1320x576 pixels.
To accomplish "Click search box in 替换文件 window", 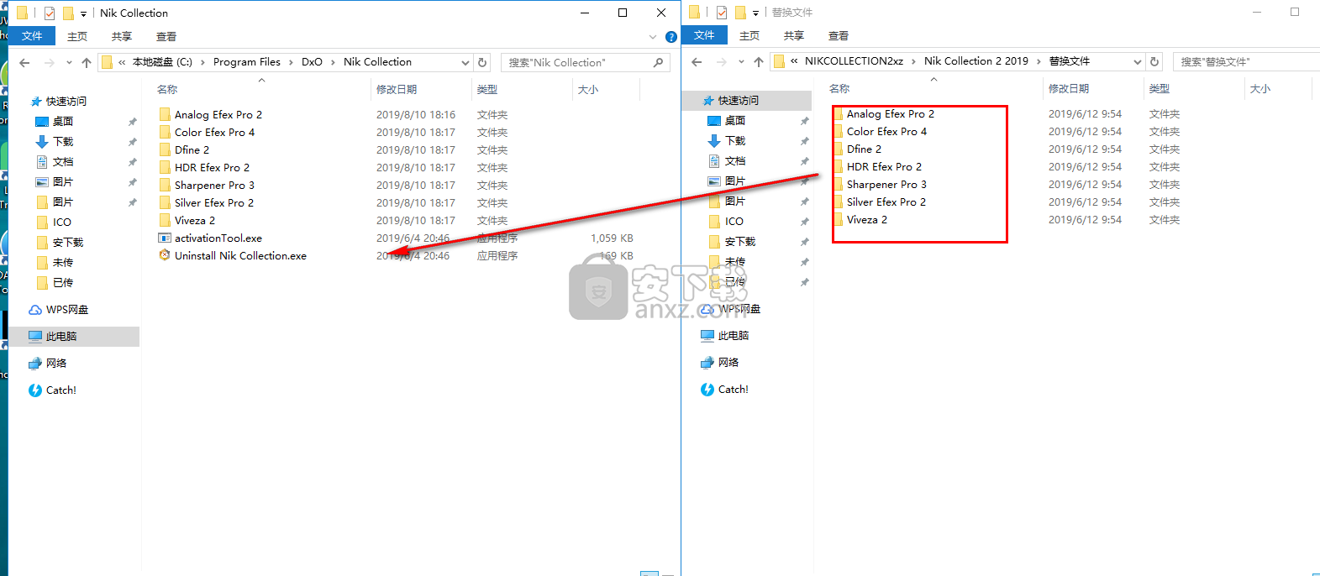I will 1246,62.
